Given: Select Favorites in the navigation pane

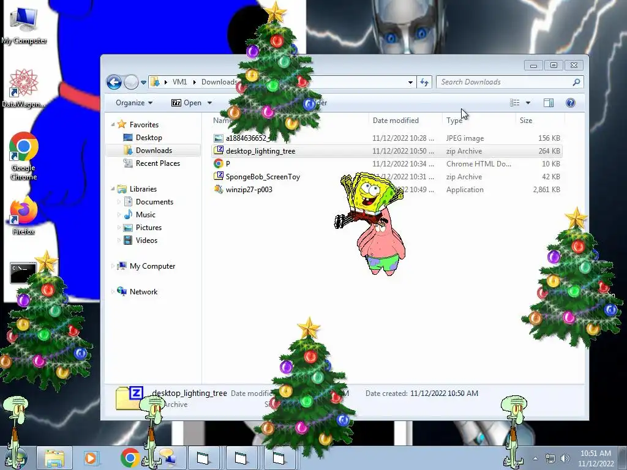Looking at the screenshot, I should pos(144,125).
